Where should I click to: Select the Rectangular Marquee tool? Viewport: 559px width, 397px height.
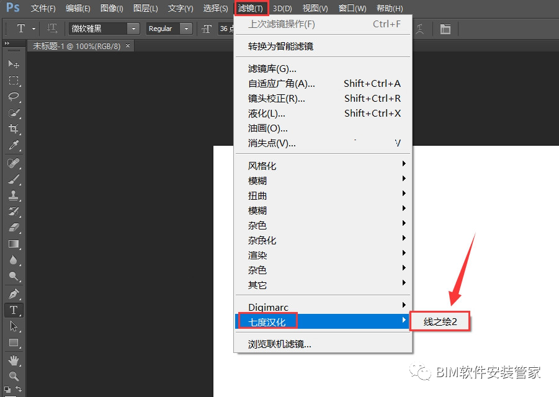pos(14,80)
